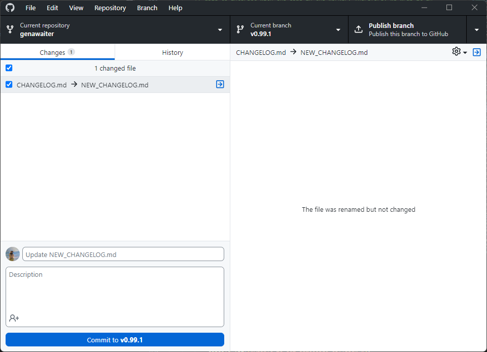Open the small caret beside the gear icon
This screenshot has width=487, height=352.
[465, 52]
